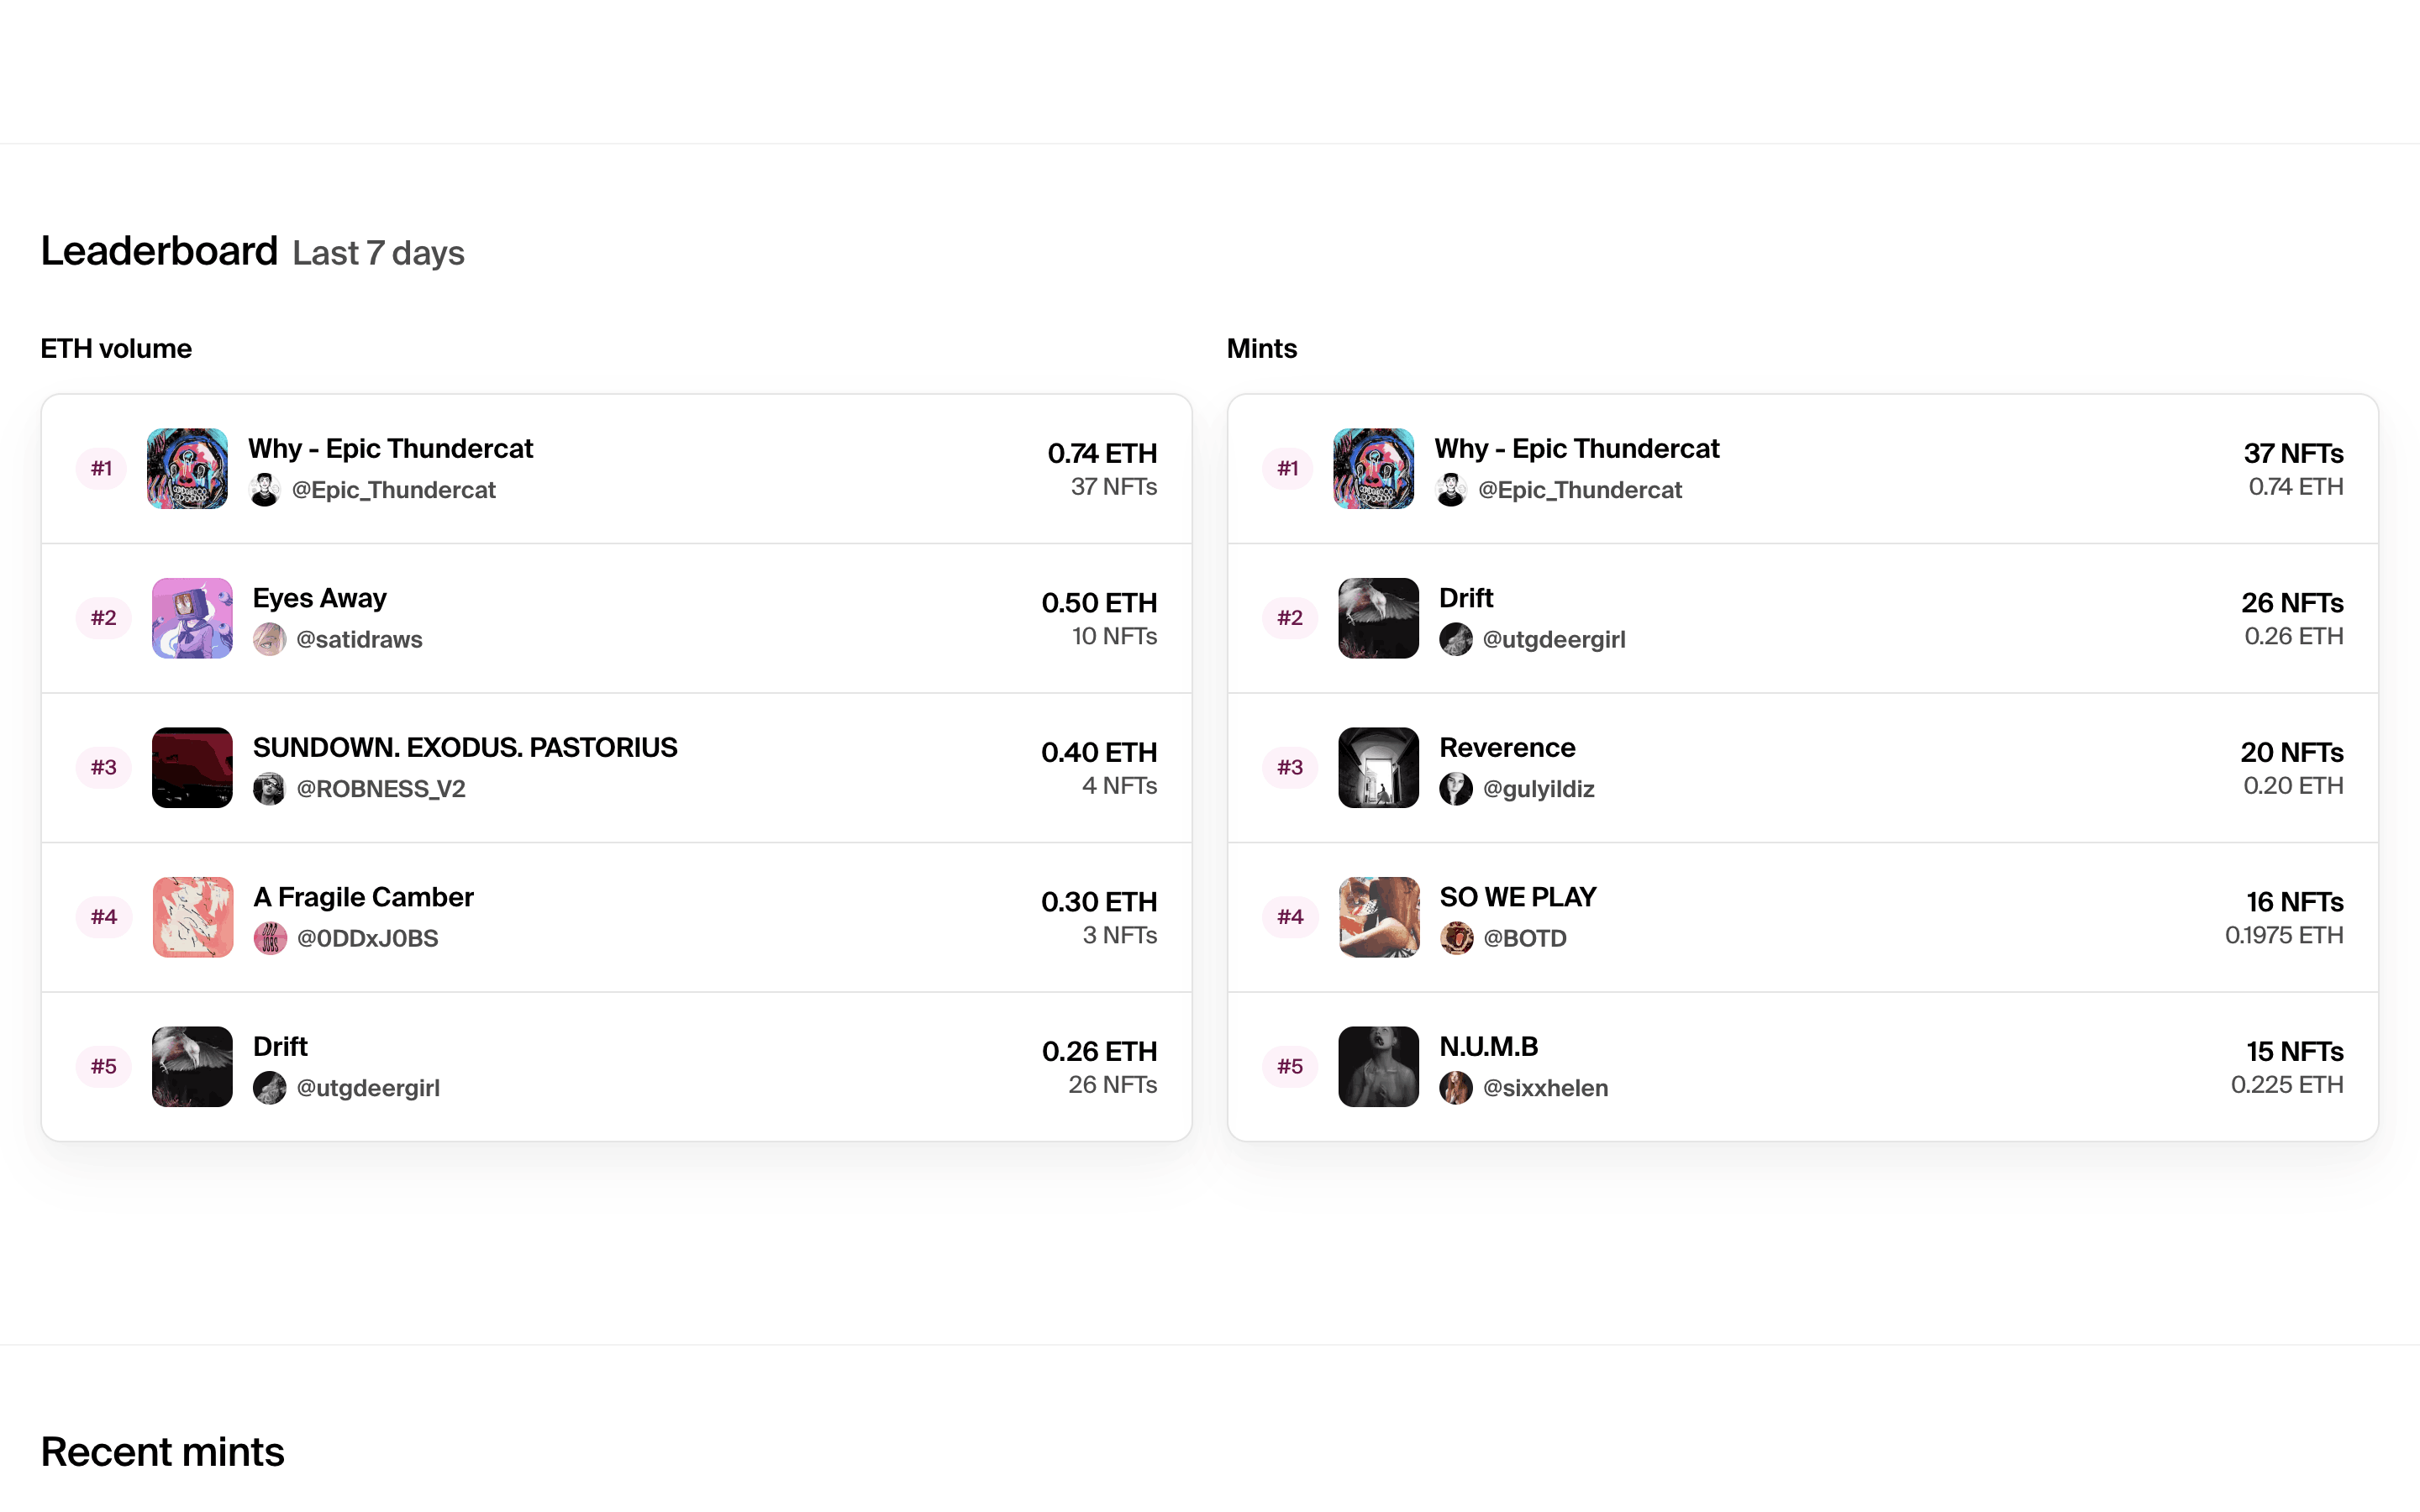Click the @Epic_Thundercat username link
Image resolution: width=2420 pixels, height=1512 pixels.
[394, 490]
